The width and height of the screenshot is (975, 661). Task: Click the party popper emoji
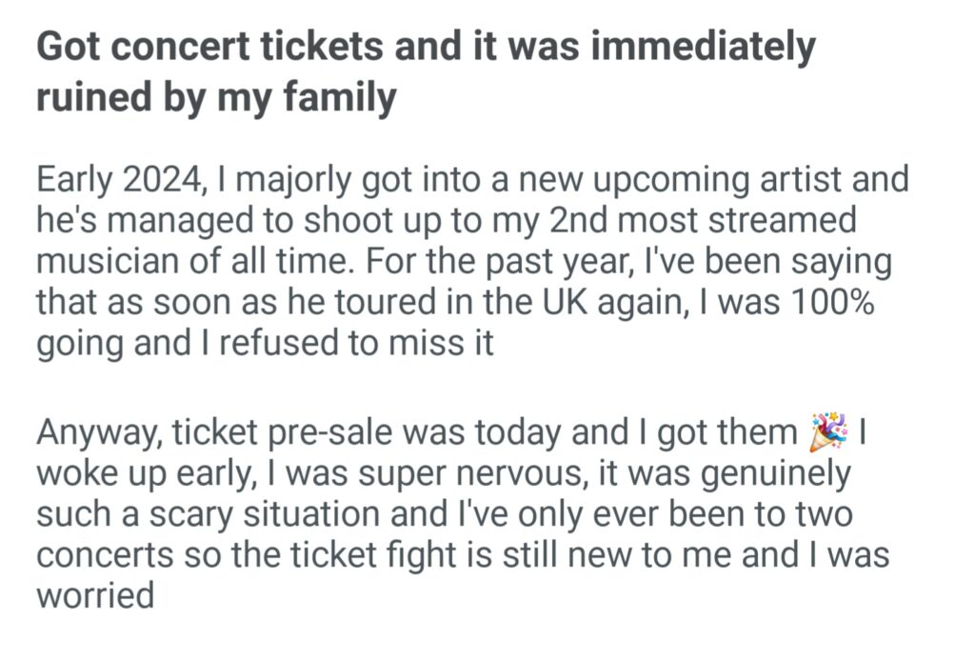click(826, 432)
